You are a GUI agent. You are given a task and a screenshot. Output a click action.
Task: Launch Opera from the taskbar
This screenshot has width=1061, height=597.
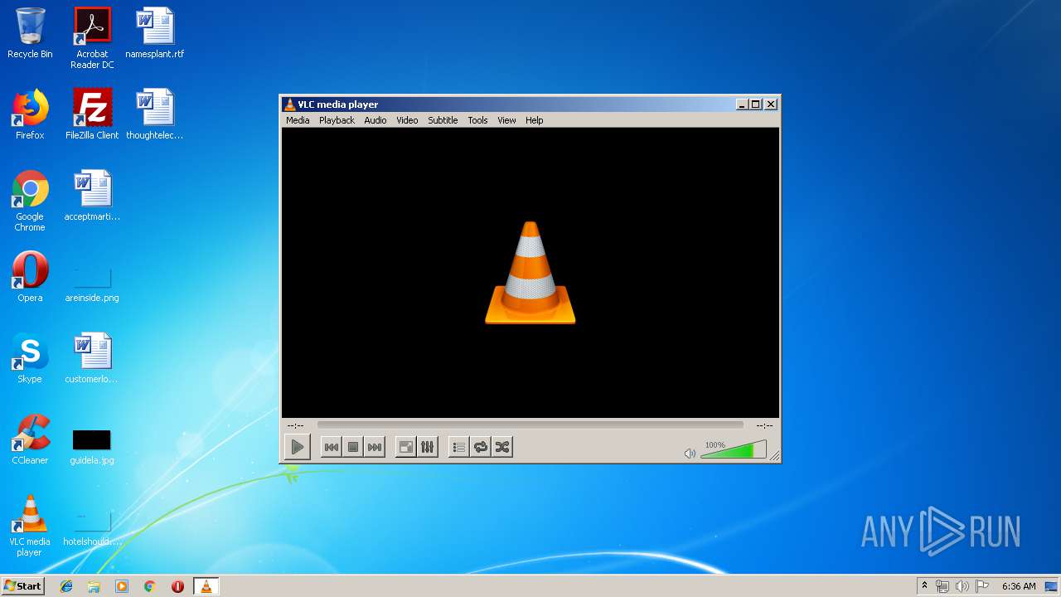tap(177, 586)
